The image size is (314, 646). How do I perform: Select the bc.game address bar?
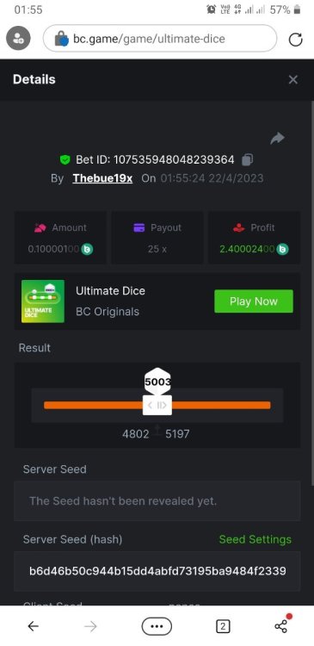160,39
